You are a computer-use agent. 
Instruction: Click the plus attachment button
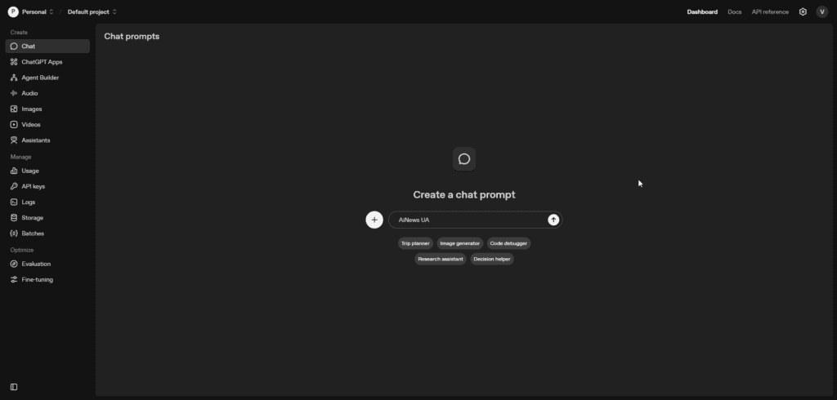374,220
